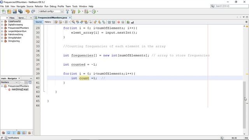Switch to the Services tab
Viewport: 249px width, 140px height.
[x=22, y=18]
